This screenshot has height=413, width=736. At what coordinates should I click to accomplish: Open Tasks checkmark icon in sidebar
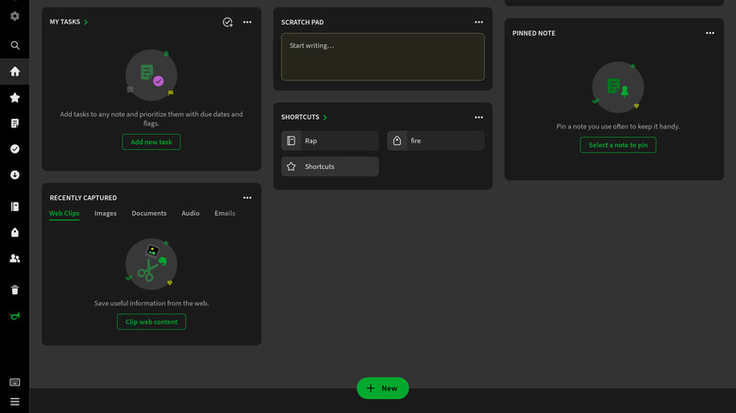[x=14, y=149]
